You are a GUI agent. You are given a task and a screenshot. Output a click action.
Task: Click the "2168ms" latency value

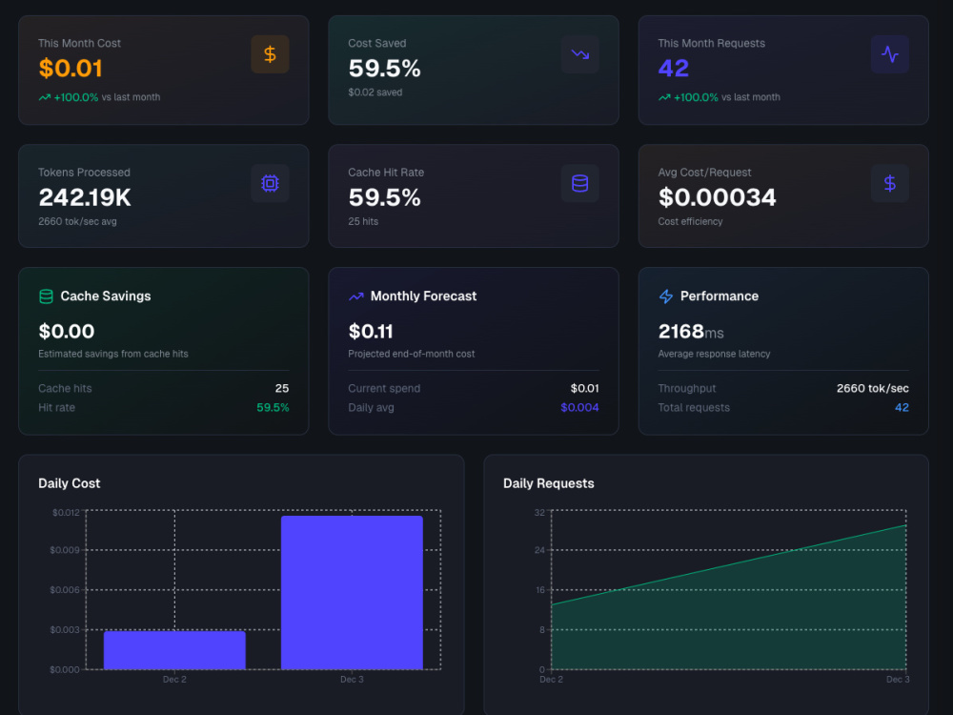[691, 332]
